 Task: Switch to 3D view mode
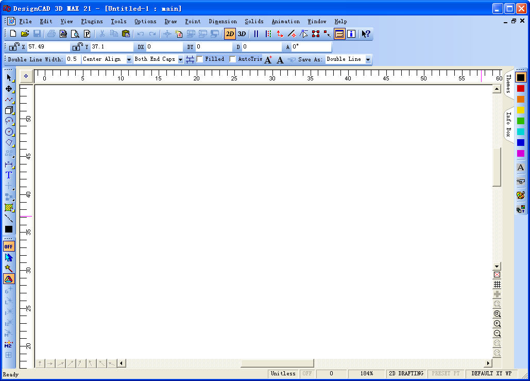point(242,34)
